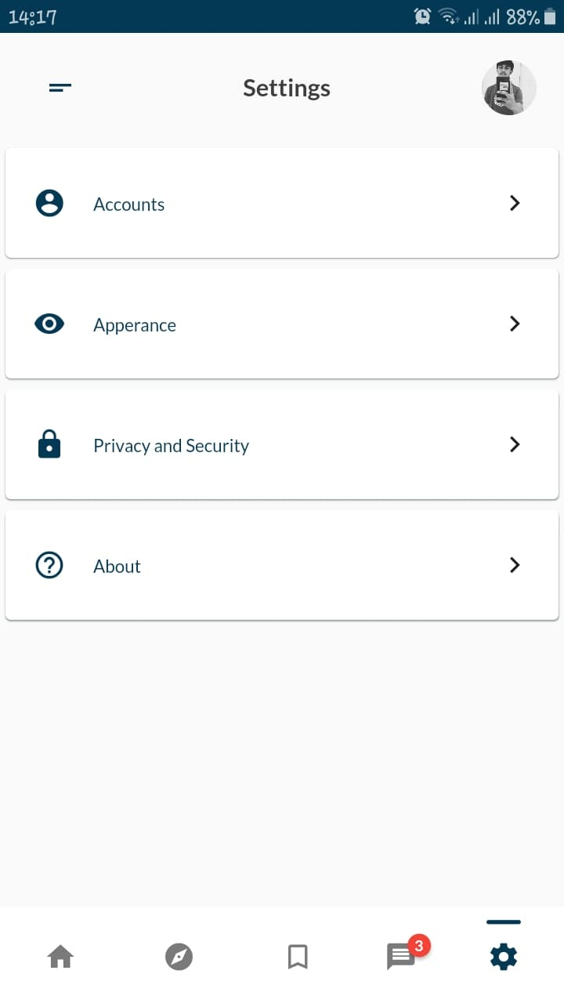
Task: Click the Accounts person icon
Action: [49, 203]
